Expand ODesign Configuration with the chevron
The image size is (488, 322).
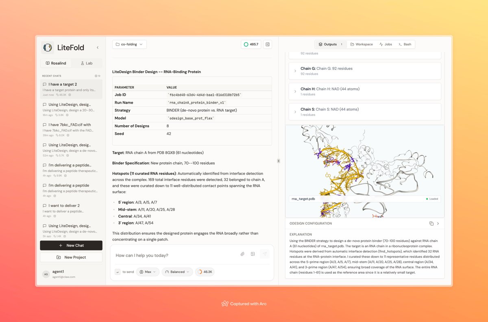tap(438, 224)
